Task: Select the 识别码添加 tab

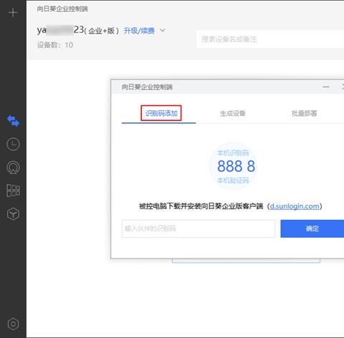Action: (x=161, y=113)
